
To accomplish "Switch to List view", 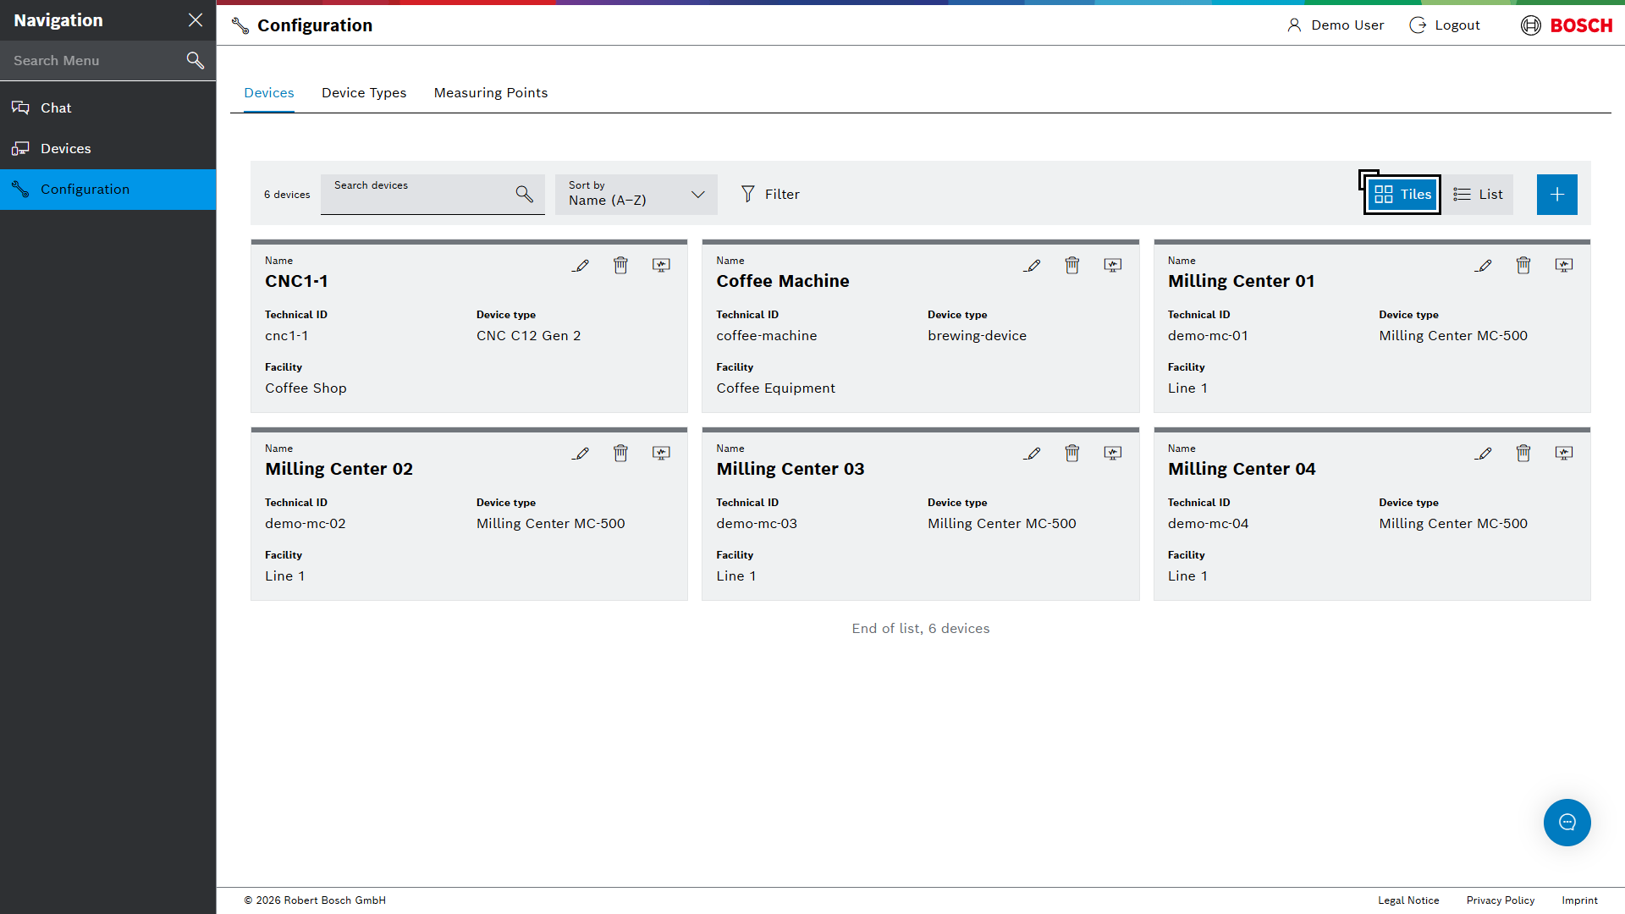I will 1478,195.
